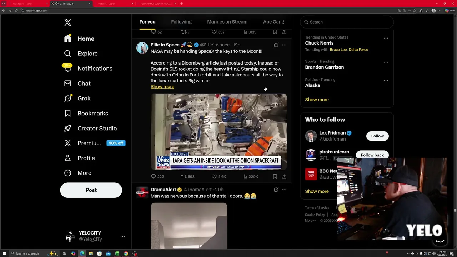Open Cookie Policy link

point(315,215)
